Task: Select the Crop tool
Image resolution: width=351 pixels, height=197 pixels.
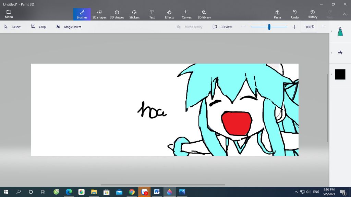Action: 39,26
